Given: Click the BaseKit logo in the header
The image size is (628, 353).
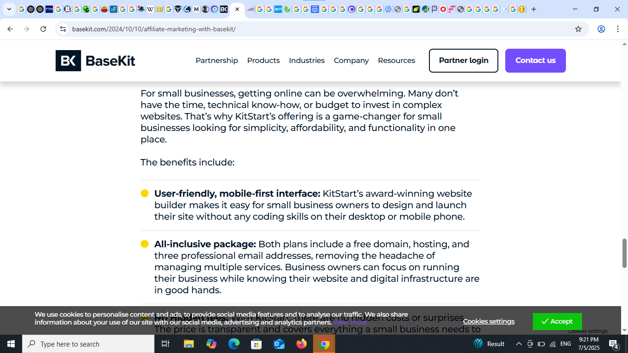Looking at the screenshot, I should (x=96, y=61).
